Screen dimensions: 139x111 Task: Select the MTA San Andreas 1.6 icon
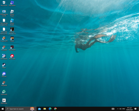click(x=12, y=31)
